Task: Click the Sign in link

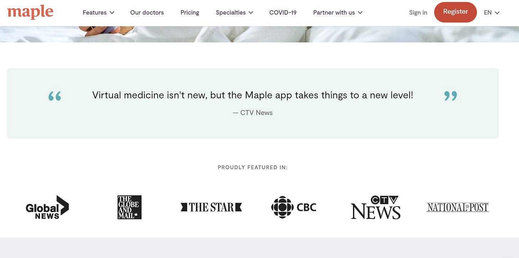Action: 418,12
